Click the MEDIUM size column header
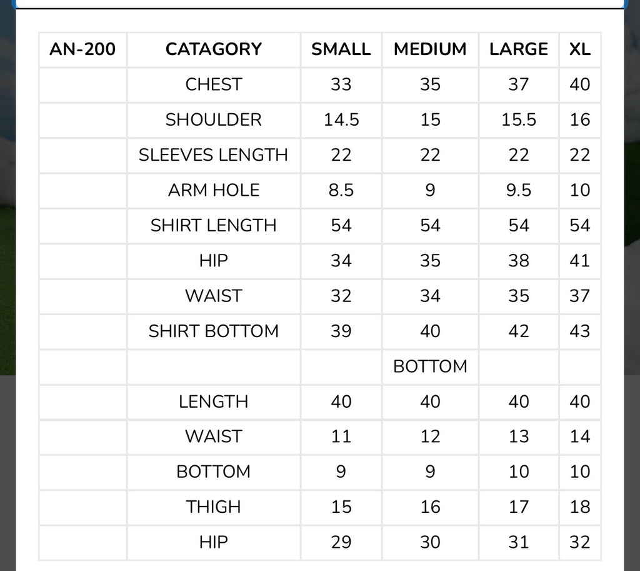 430,49
